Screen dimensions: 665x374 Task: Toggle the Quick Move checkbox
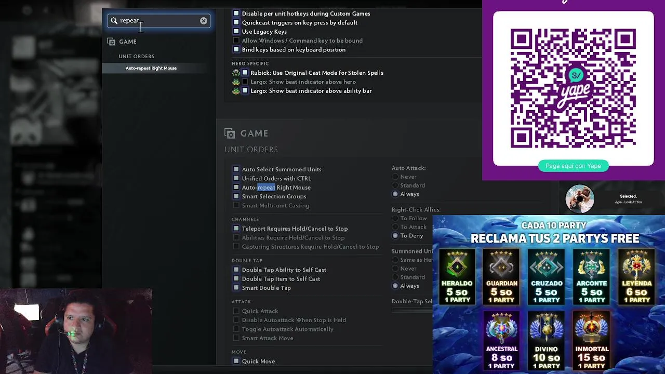236,361
